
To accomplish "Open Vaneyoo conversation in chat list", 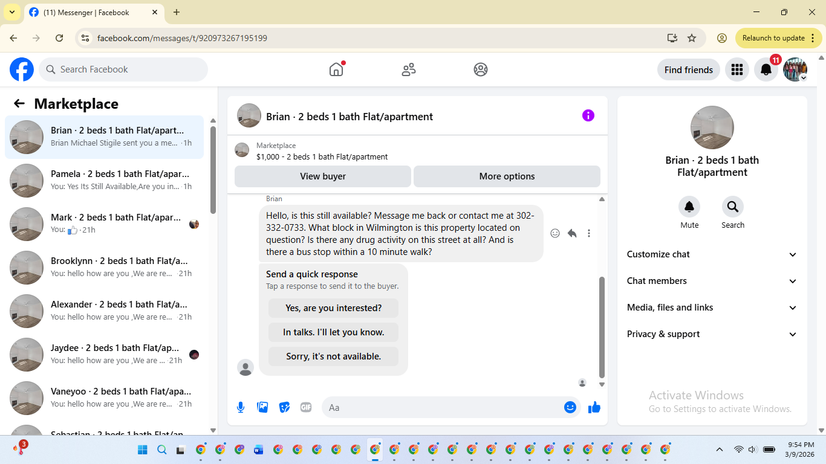I will 104,398.
